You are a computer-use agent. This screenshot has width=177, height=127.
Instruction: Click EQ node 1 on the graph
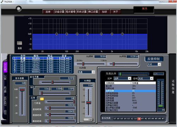pyautogui.click(x=57, y=34)
